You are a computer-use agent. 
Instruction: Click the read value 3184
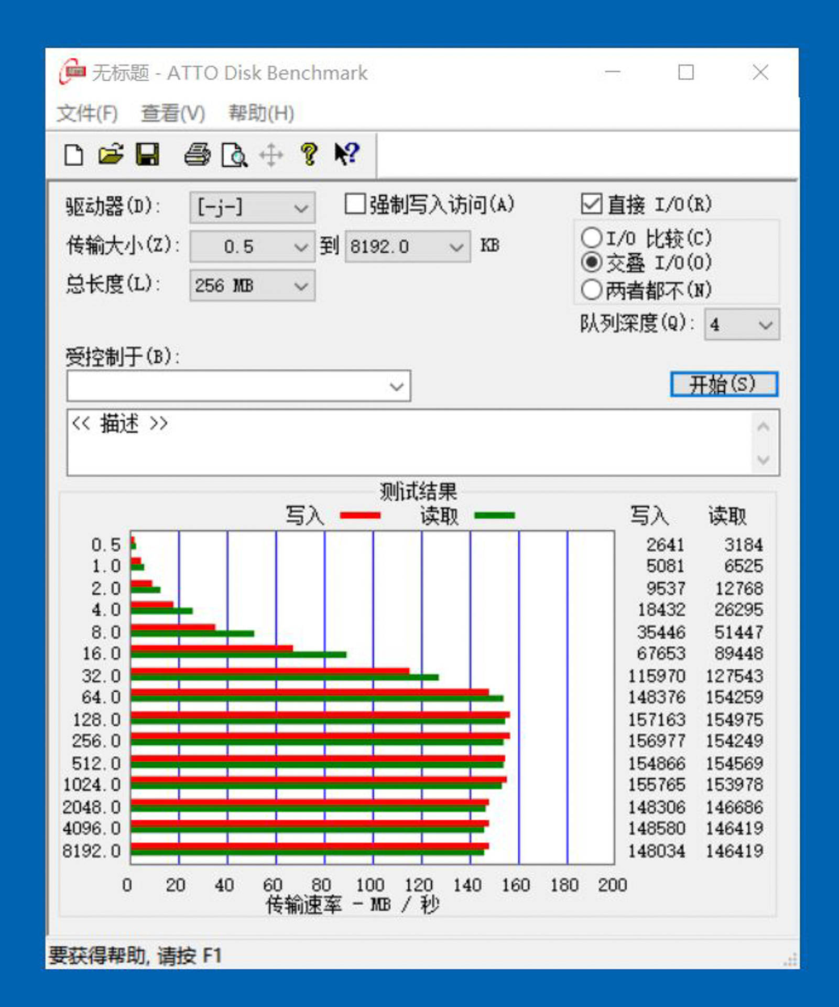tap(744, 544)
